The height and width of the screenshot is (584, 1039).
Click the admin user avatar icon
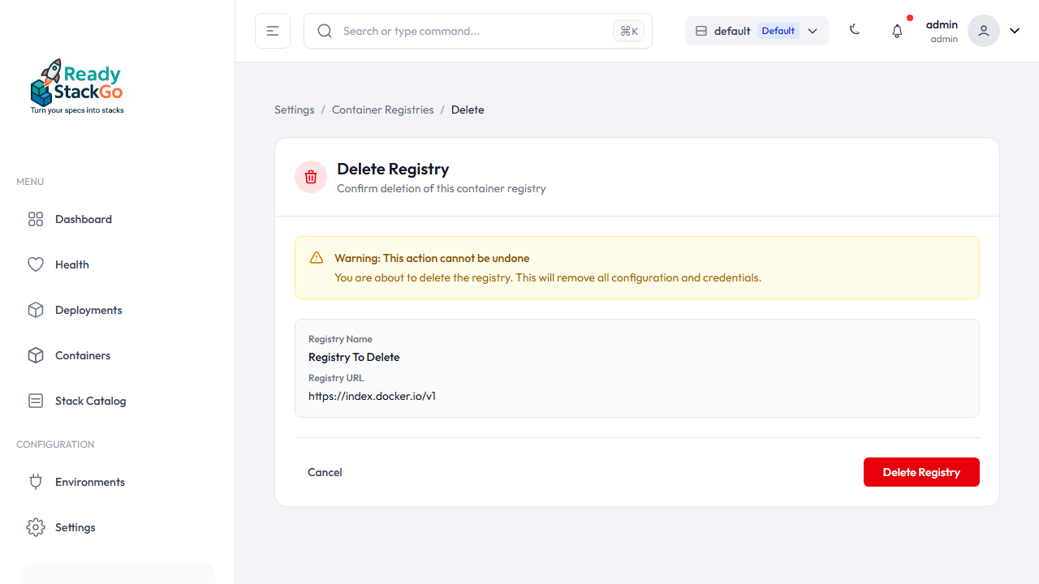pyautogui.click(x=983, y=31)
